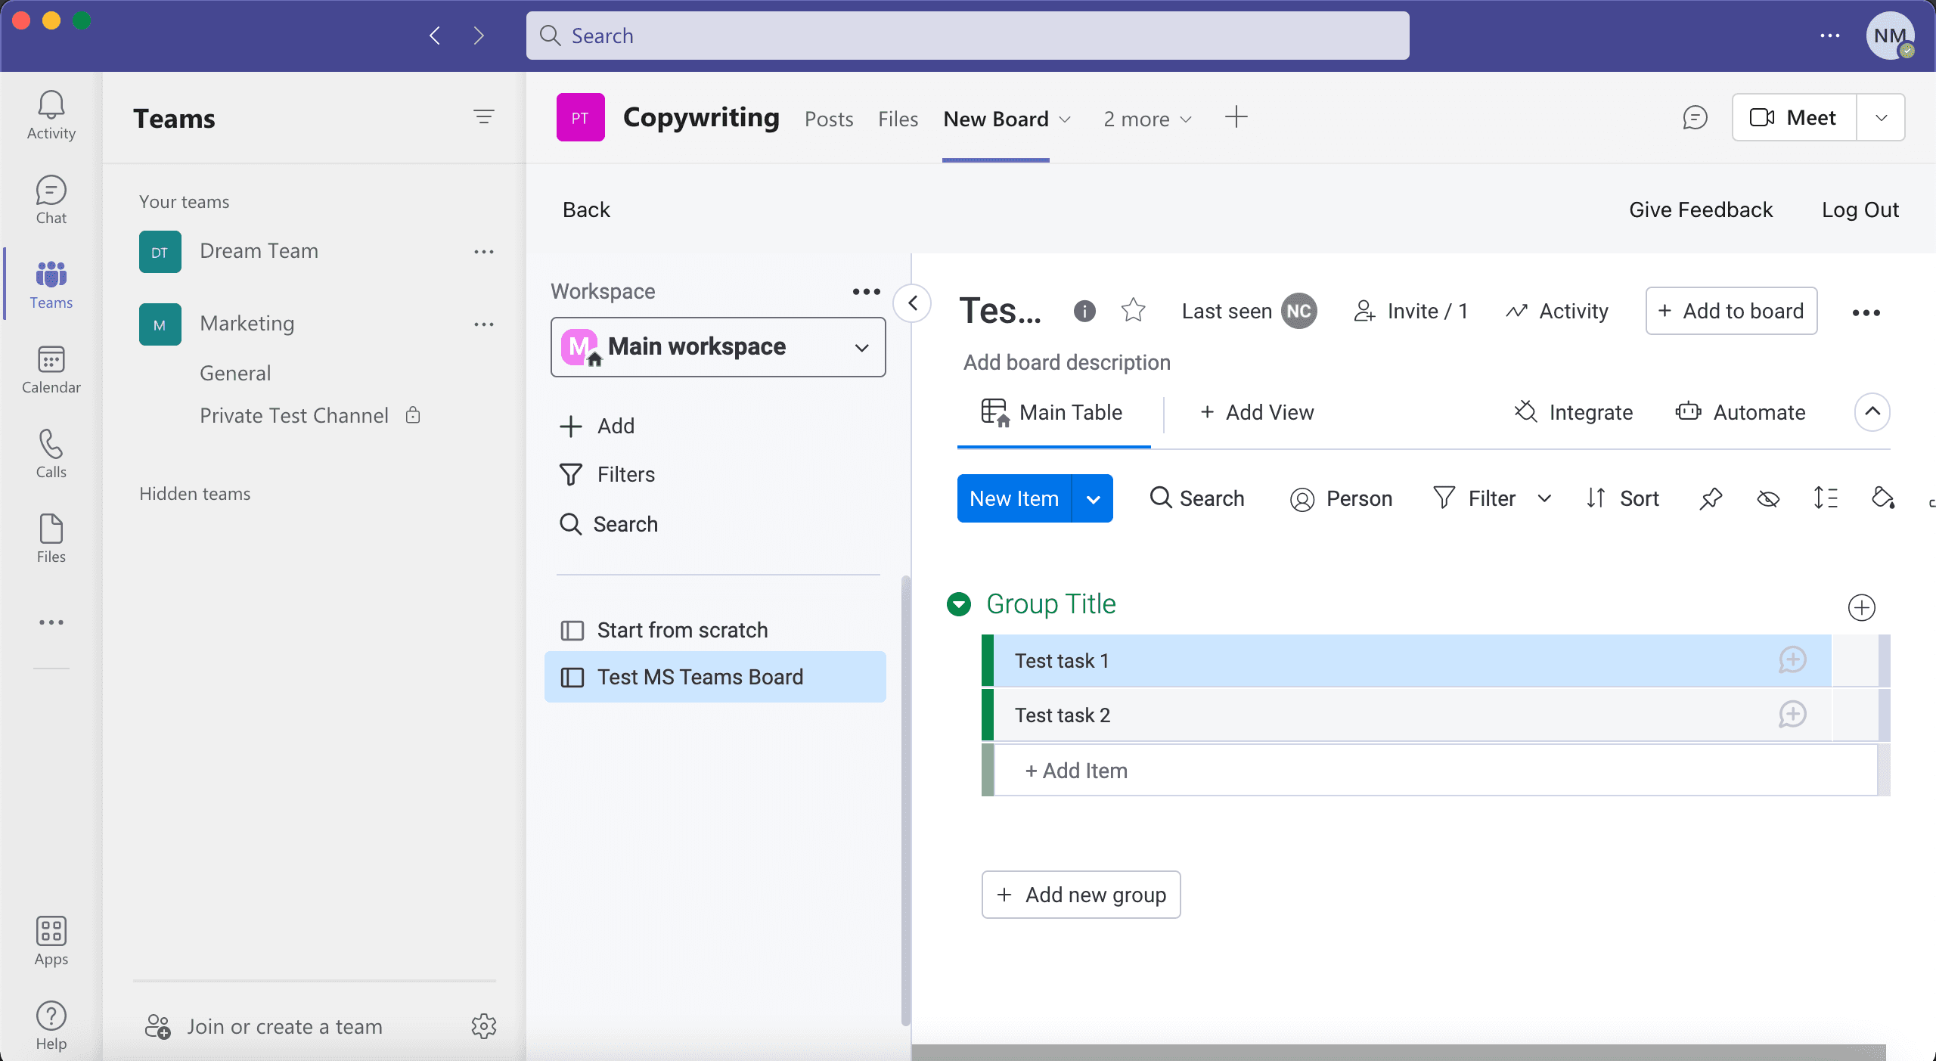Click the horizontal scrollbar at board bottom
The image size is (1936, 1061).
point(1398,1052)
